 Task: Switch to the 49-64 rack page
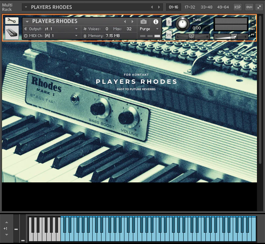coord(223,7)
